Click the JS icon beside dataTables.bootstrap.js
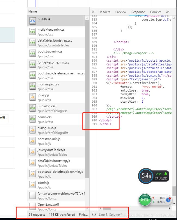Viewport: 177px width, 220px height. pyautogui.click(x=32, y=163)
